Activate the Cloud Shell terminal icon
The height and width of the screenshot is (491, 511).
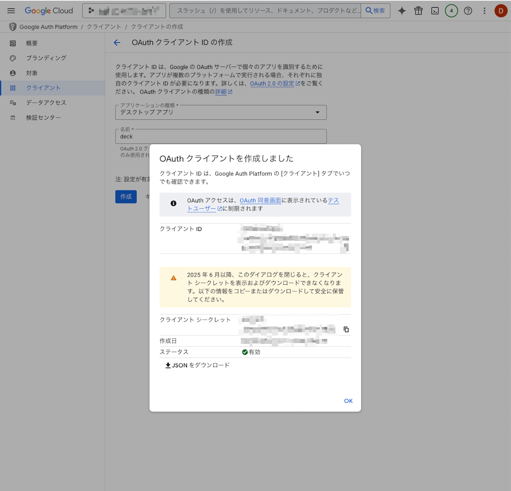pos(435,11)
